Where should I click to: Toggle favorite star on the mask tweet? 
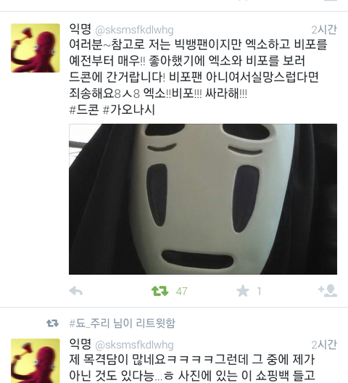click(243, 291)
